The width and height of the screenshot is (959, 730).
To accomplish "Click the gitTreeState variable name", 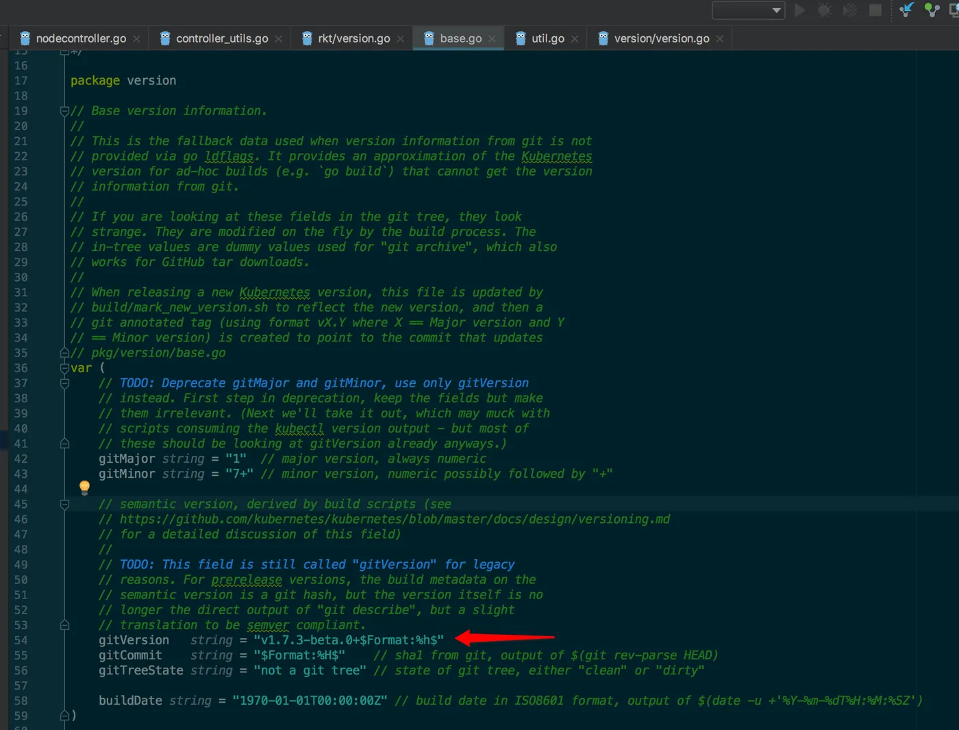I will click(x=141, y=670).
